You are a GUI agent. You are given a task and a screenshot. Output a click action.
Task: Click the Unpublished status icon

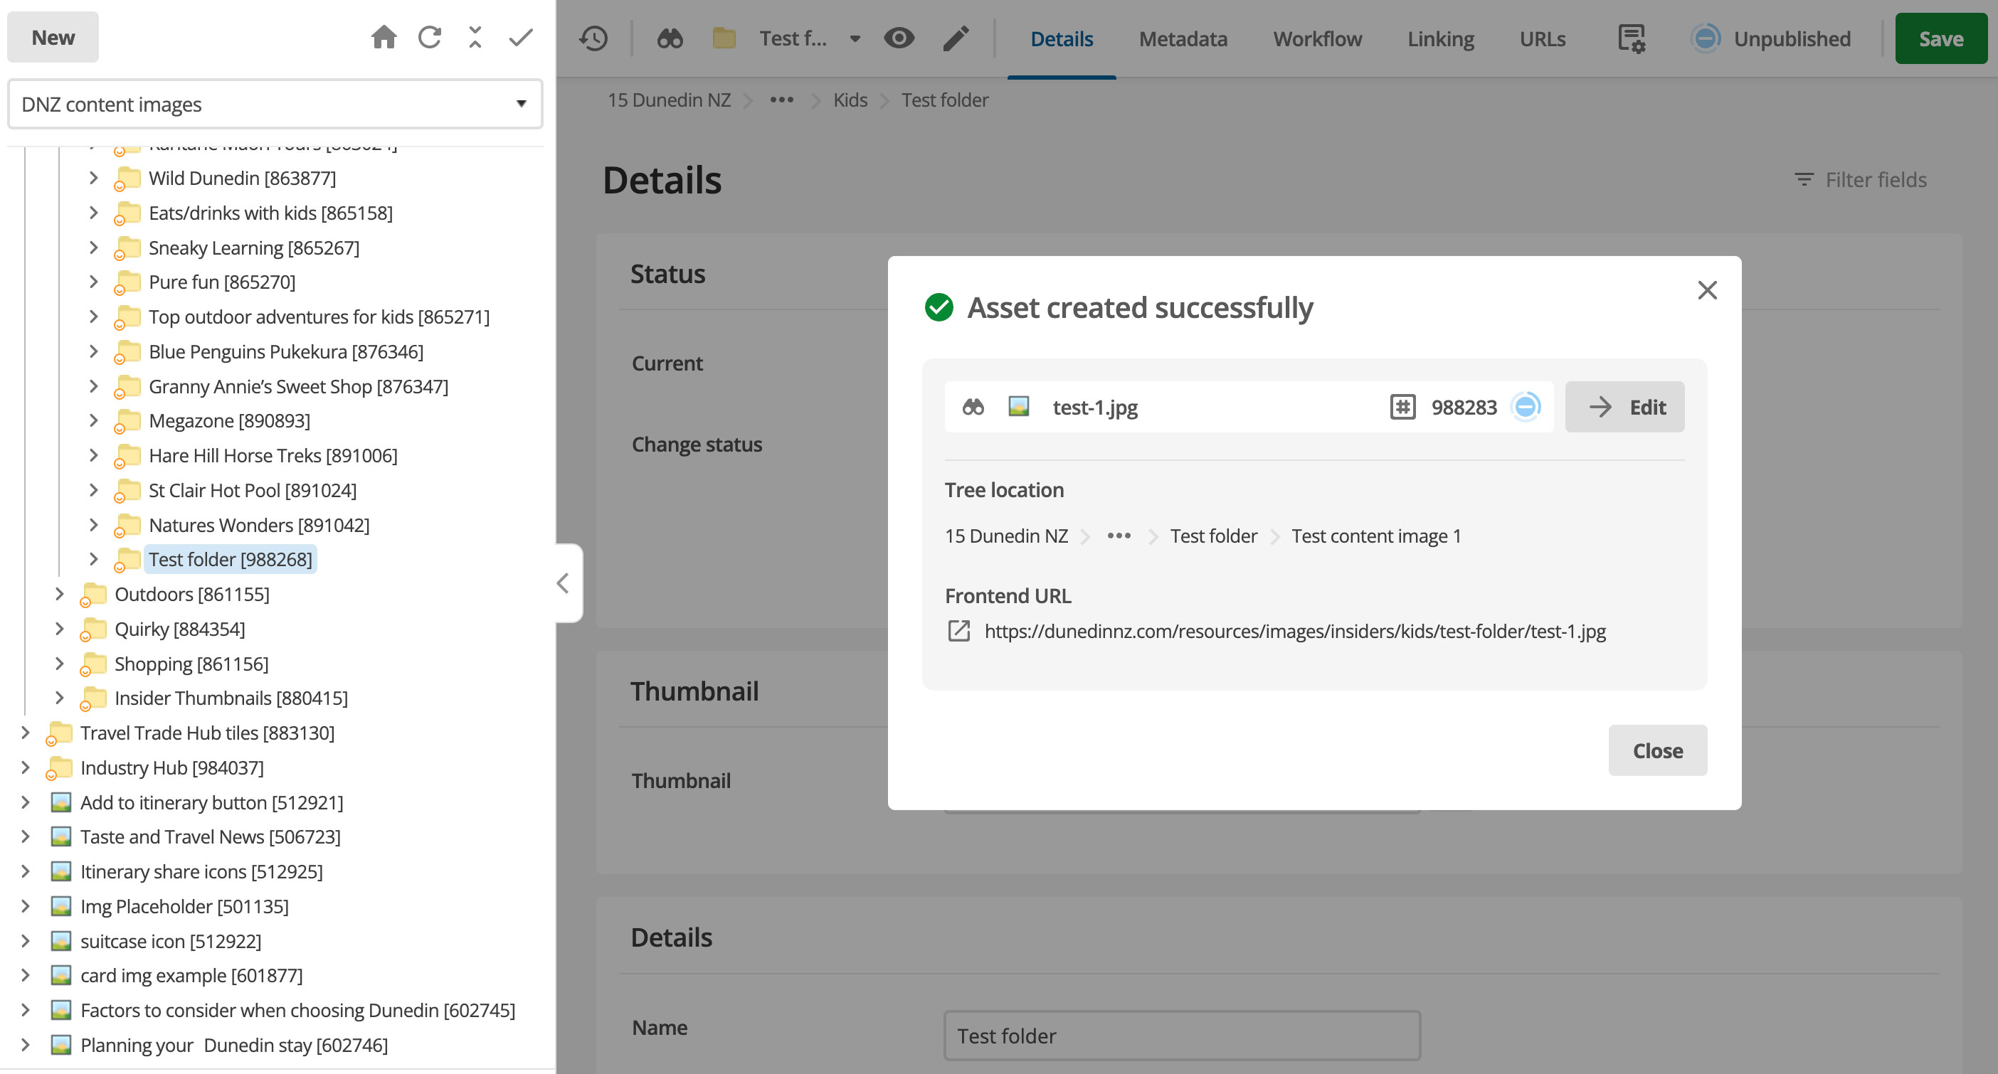click(x=1705, y=38)
